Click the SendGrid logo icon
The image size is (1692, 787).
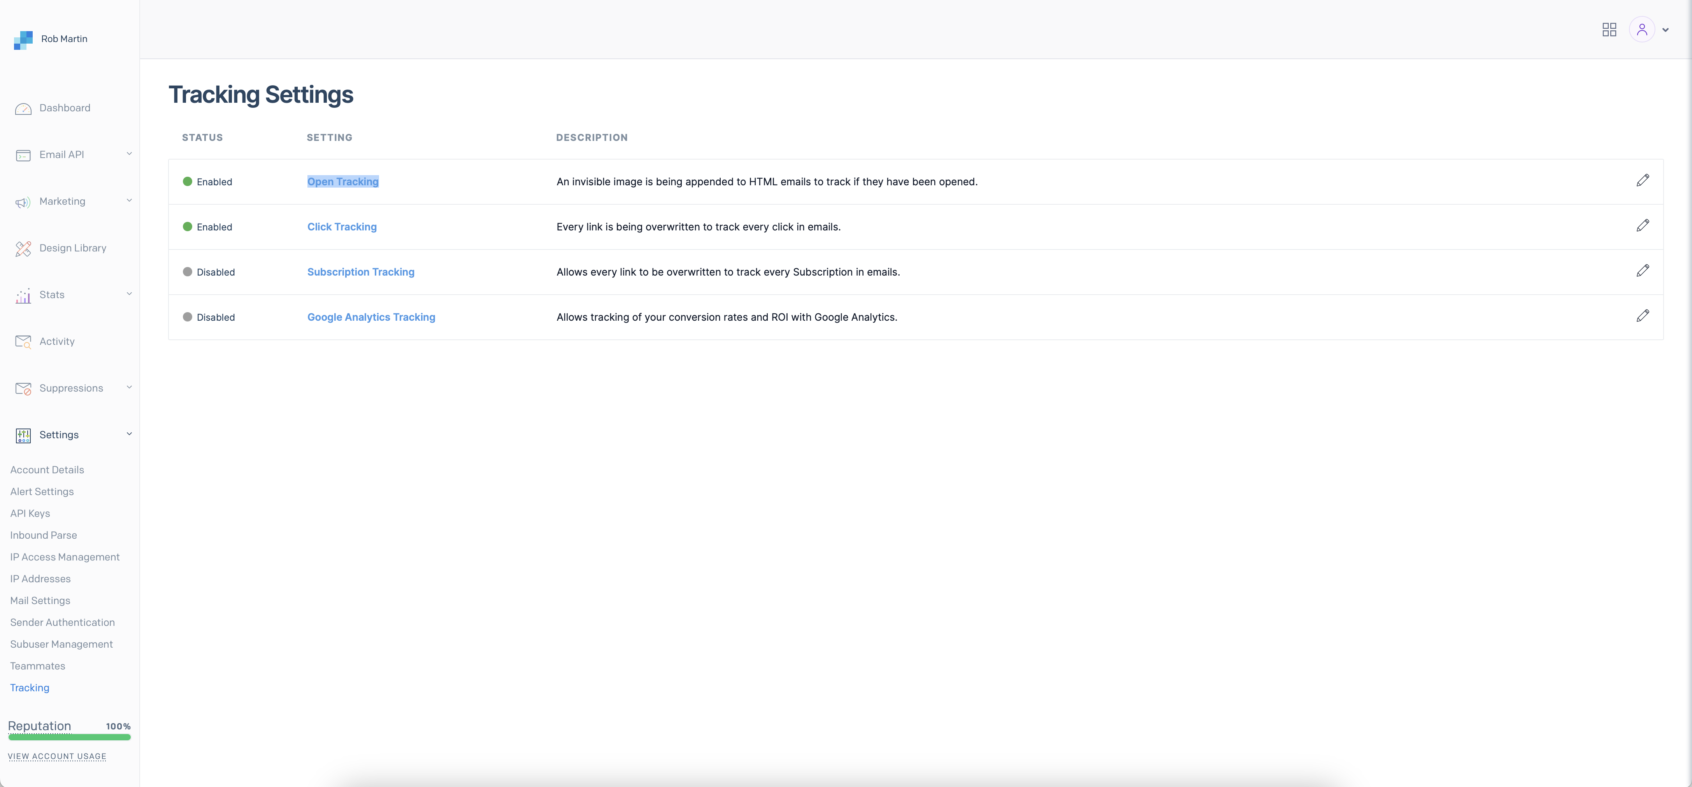(x=23, y=39)
